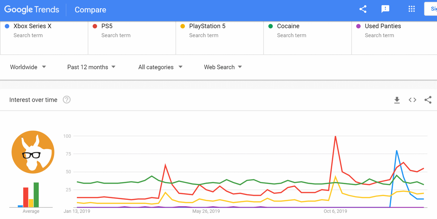Click the orange donkey glasses logo
Screen dimensions: 437x219
tap(33, 152)
